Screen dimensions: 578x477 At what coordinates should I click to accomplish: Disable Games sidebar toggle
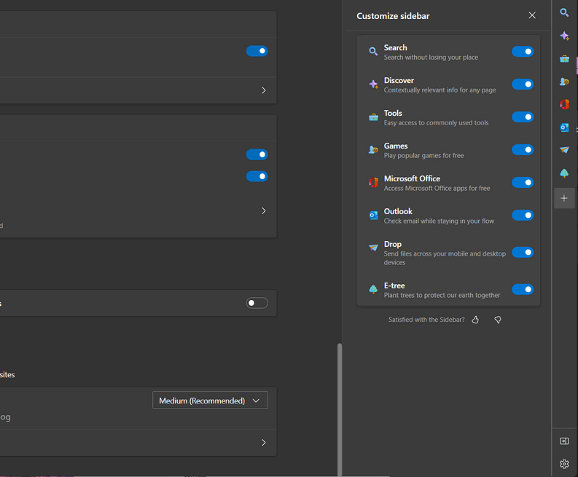523,149
